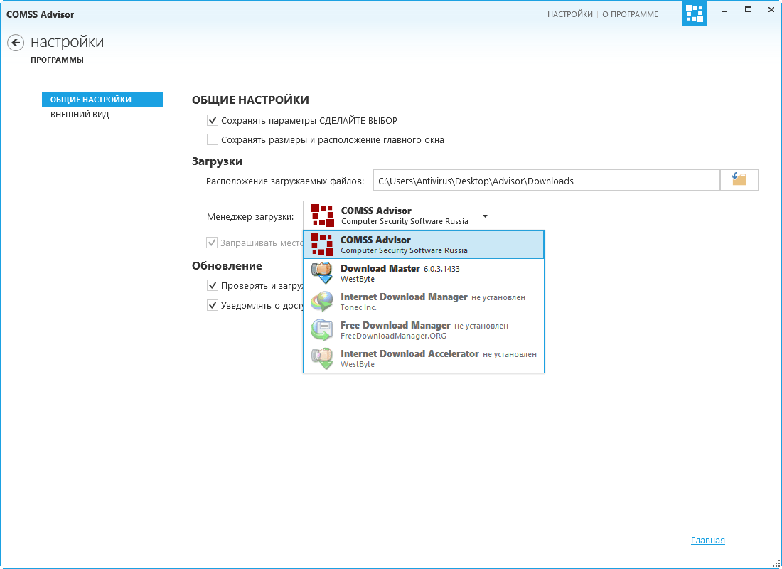Choose Internet Download Accelerator option
Screen dimensions: 782x569
tap(424, 358)
